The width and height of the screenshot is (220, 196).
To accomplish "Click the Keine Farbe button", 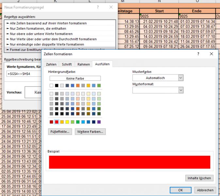I will (x=75, y=78).
